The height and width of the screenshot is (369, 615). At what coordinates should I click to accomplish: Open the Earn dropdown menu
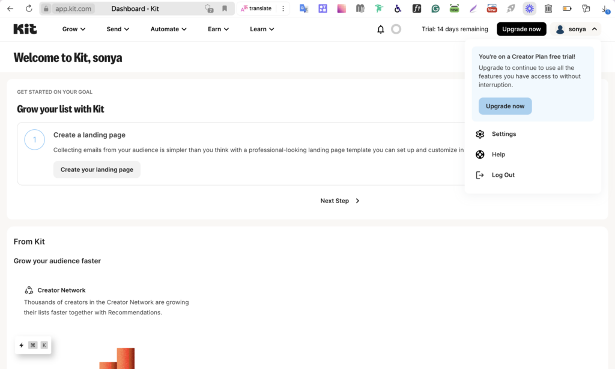click(218, 29)
